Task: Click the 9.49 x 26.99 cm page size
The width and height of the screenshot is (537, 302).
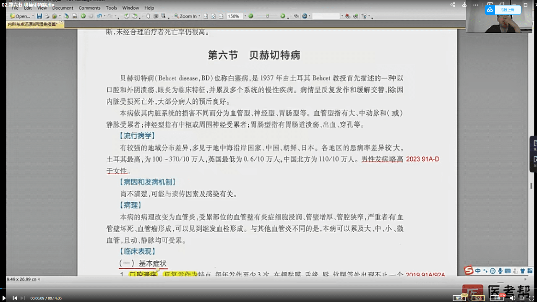Action: [21, 279]
